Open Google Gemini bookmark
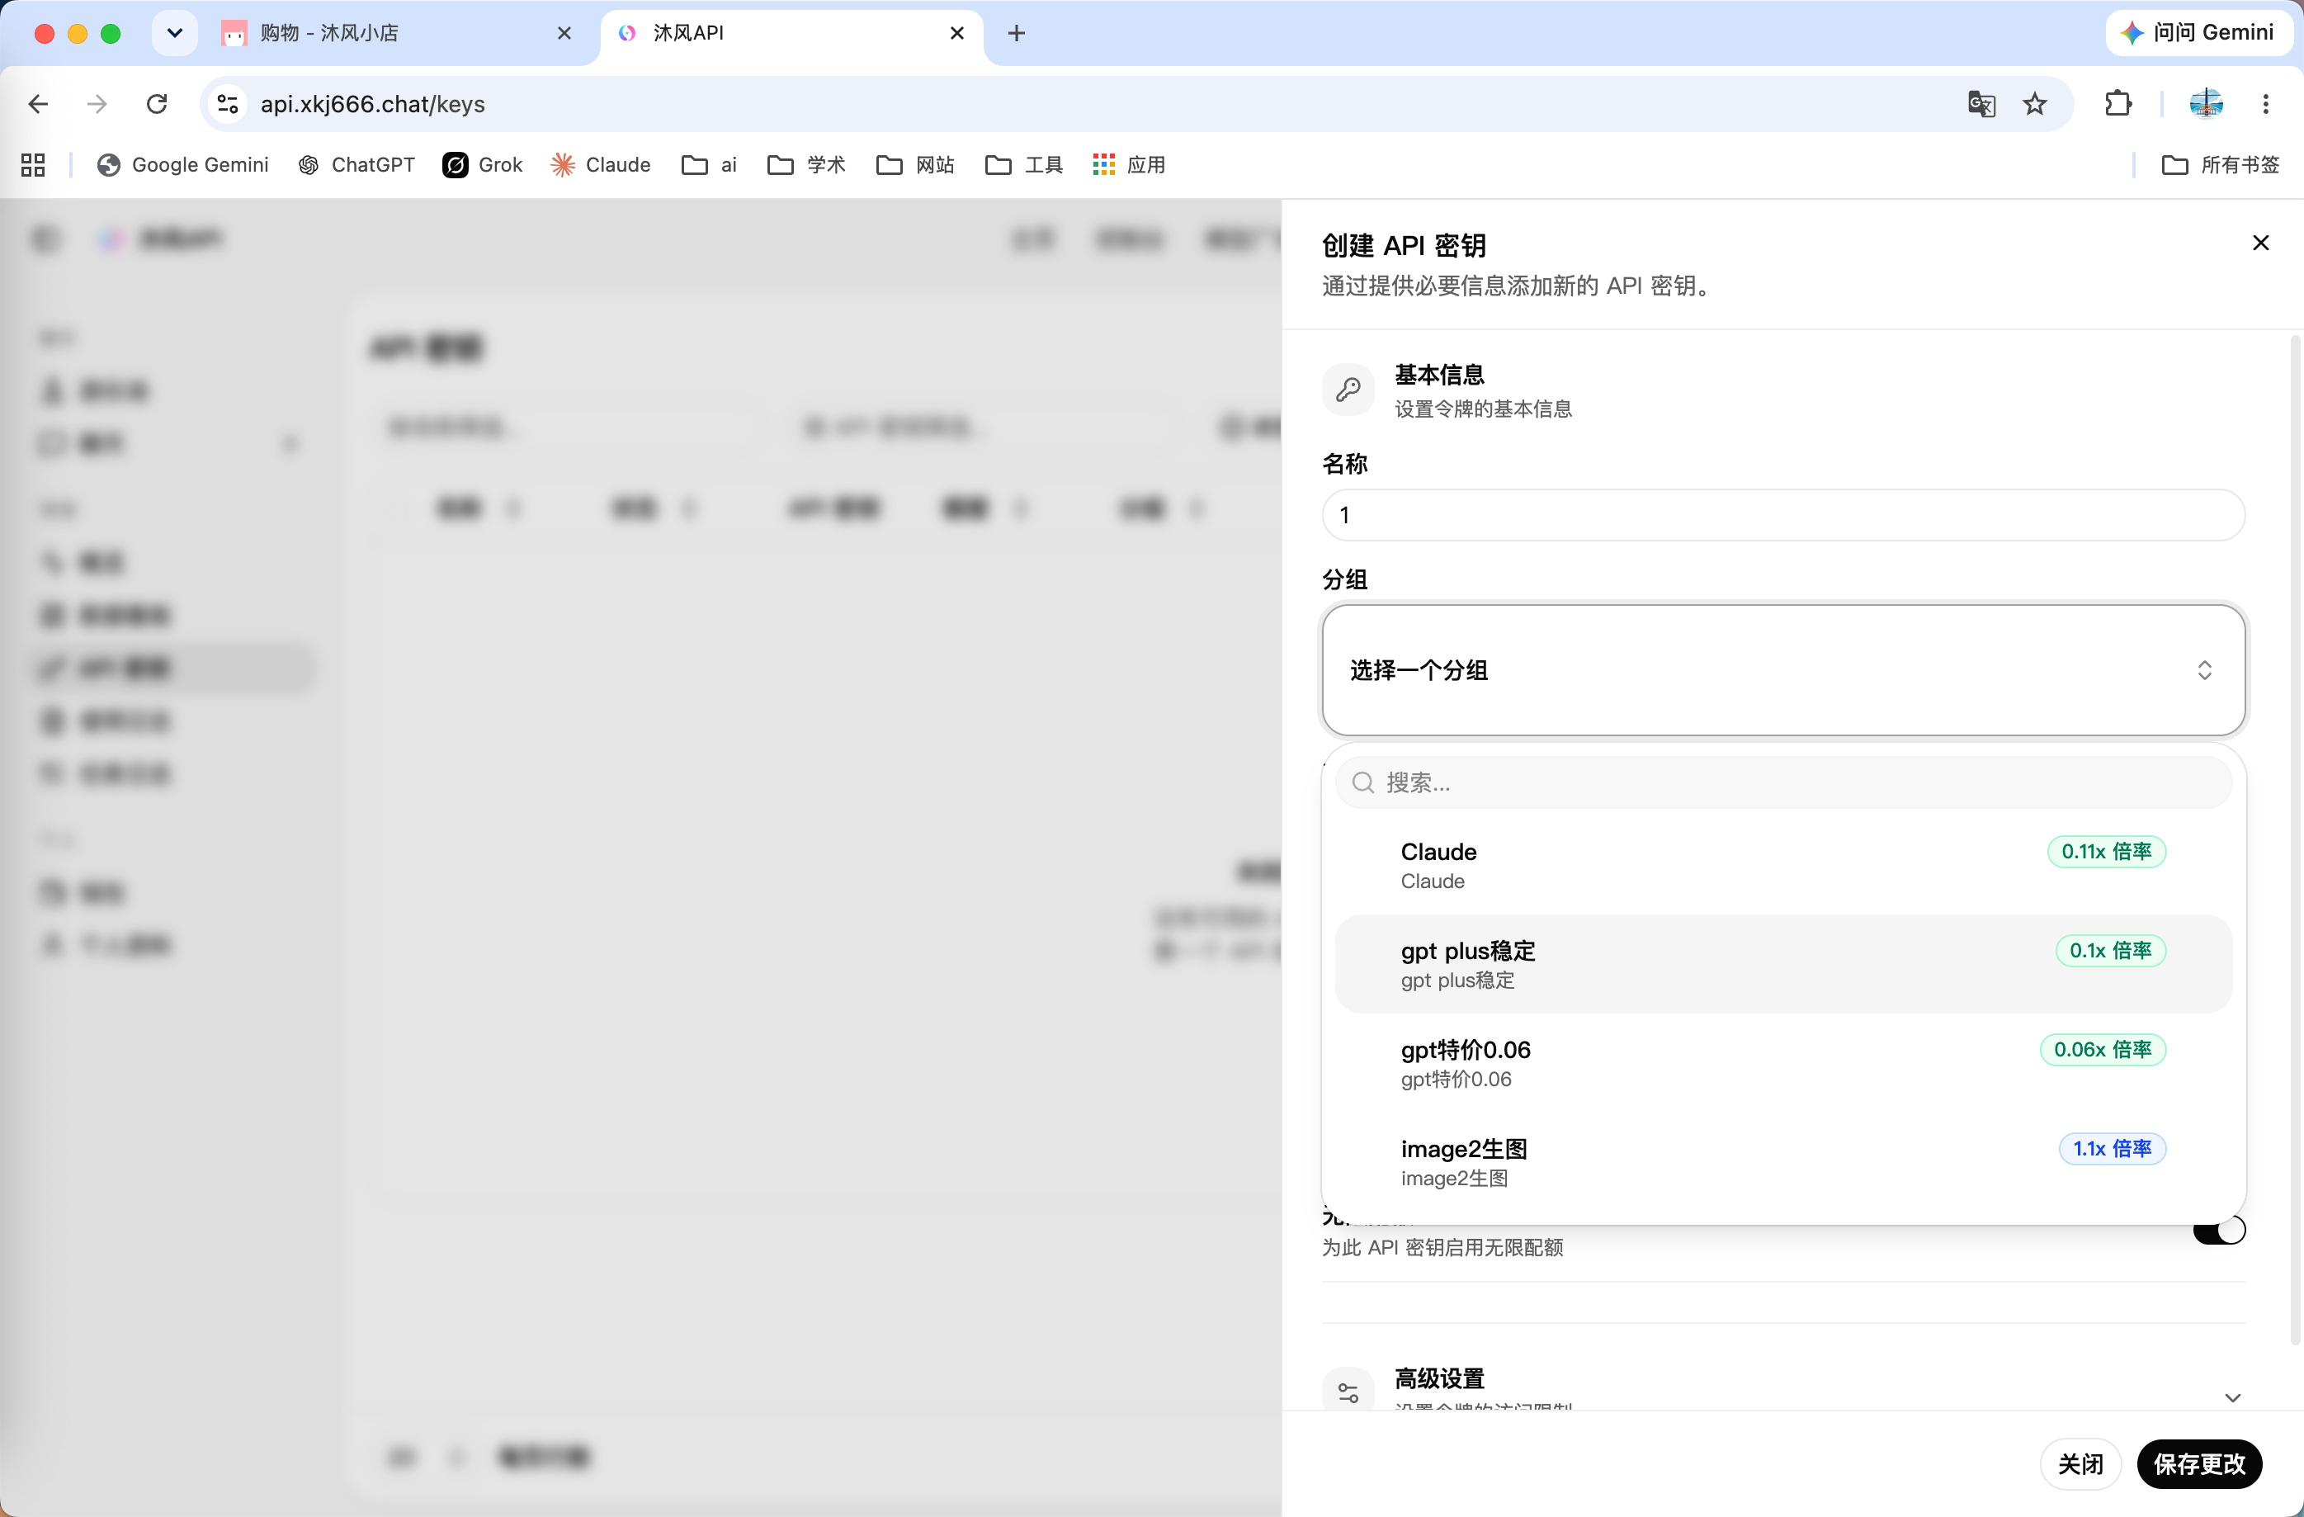This screenshot has width=2304, height=1517. 183,164
